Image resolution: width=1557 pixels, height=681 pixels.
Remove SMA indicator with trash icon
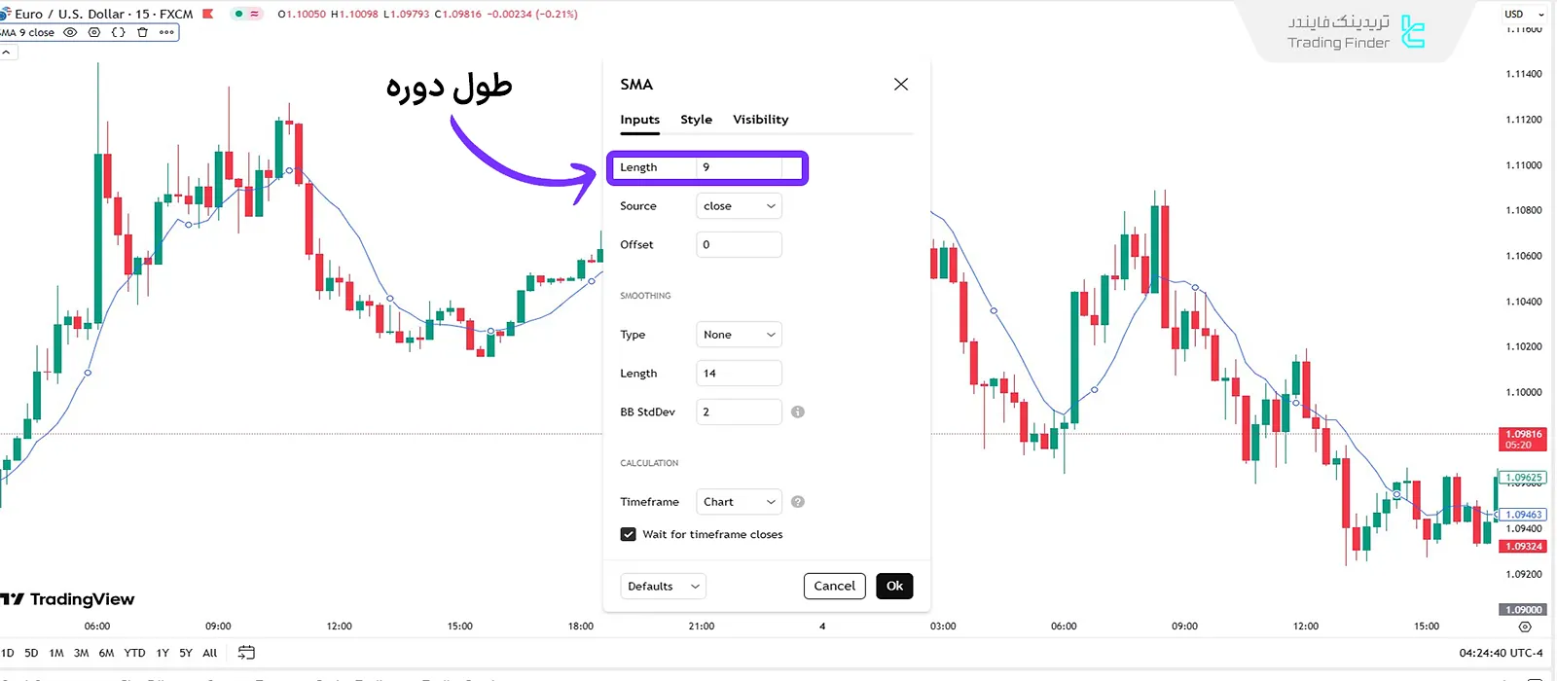pos(142,32)
